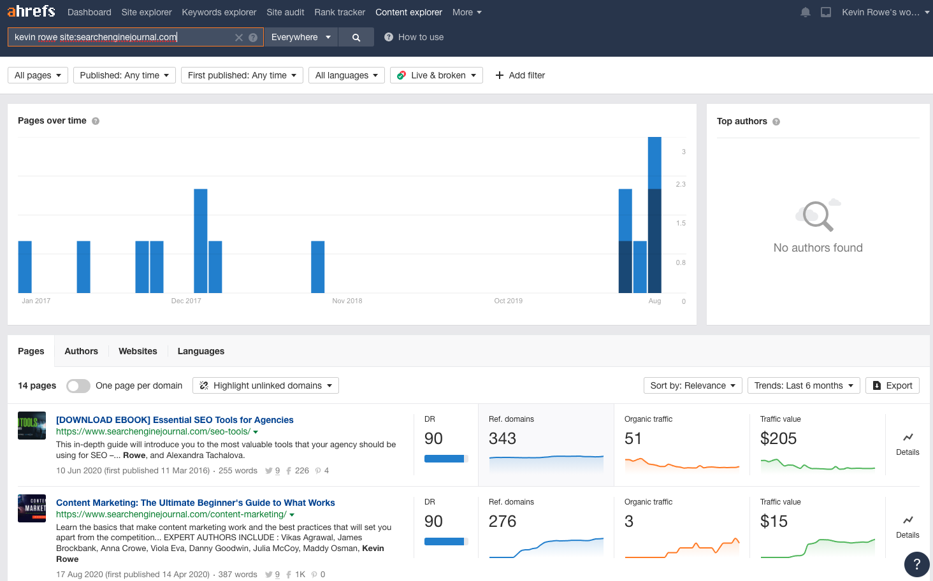Open the Live & broken filter dropdown
This screenshot has height=581, width=933.
pyautogui.click(x=437, y=75)
